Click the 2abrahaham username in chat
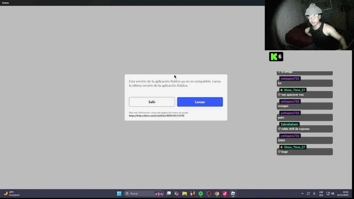 pyautogui.click(x=289, y=124)
